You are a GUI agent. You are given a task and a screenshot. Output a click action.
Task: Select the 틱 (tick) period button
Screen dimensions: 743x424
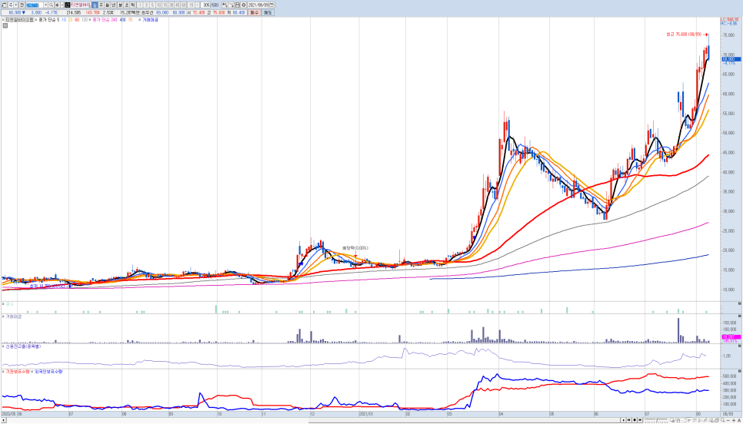click(x=132, y=5)
